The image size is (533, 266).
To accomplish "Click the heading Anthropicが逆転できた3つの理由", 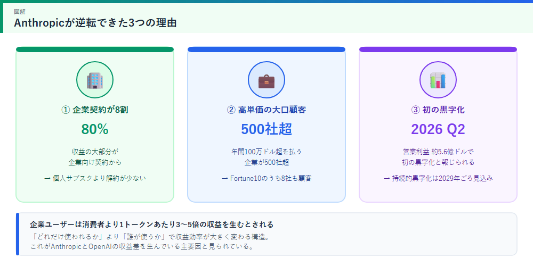I will (x=95, y=23).
